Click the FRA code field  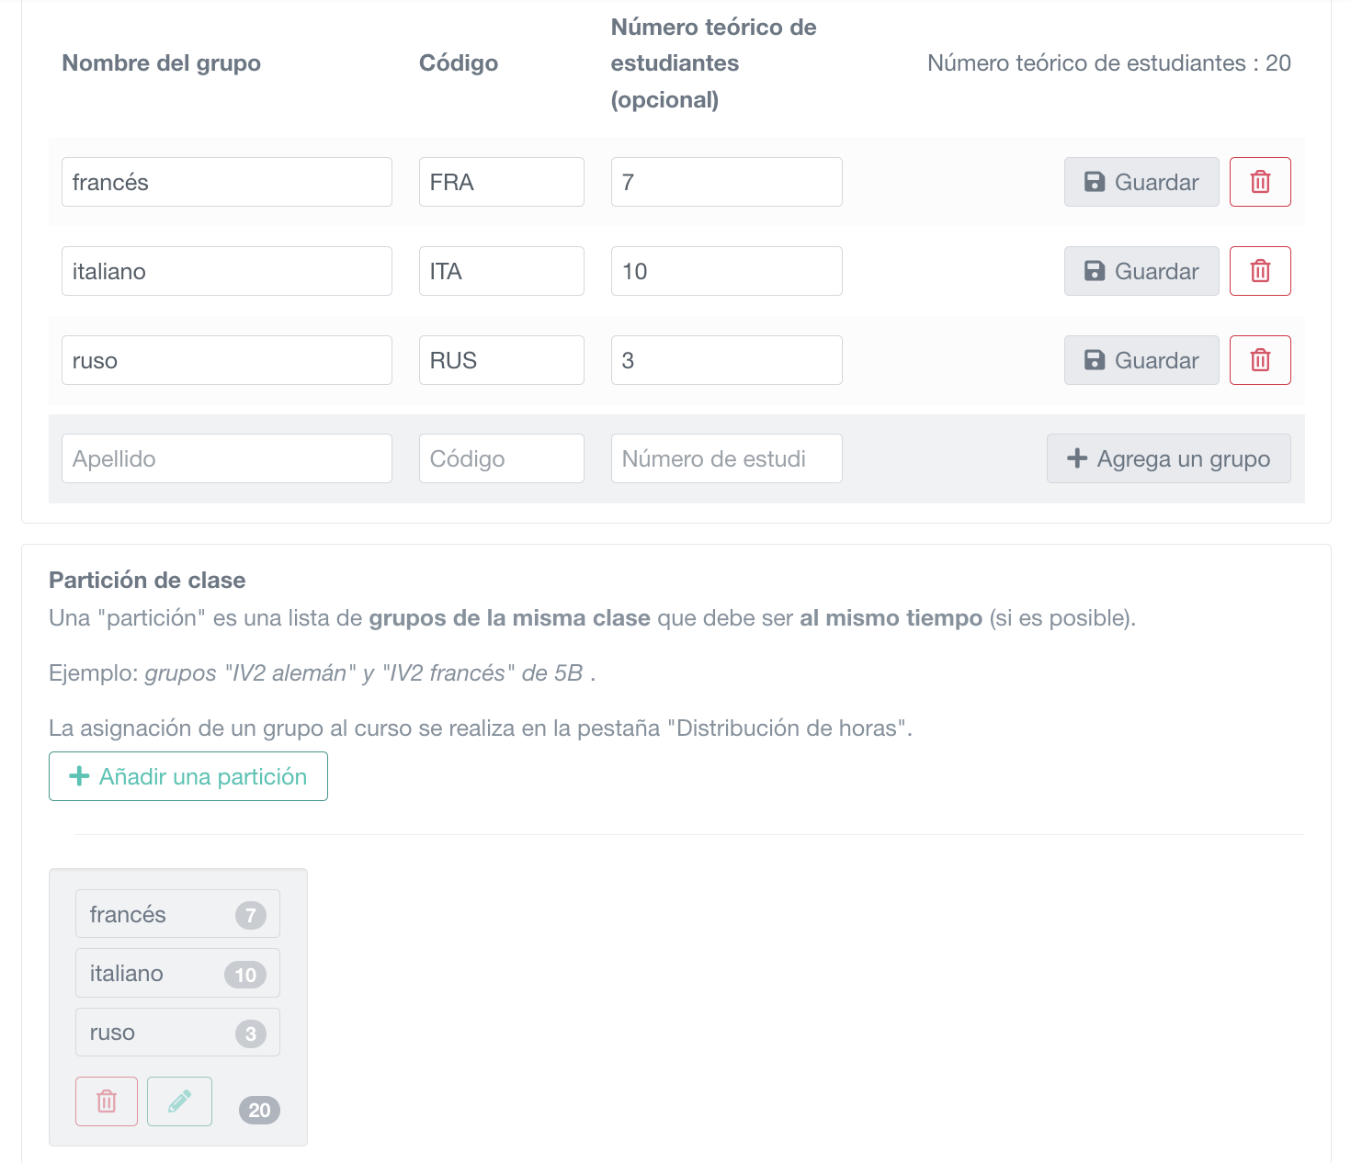[x=501, y=182]
